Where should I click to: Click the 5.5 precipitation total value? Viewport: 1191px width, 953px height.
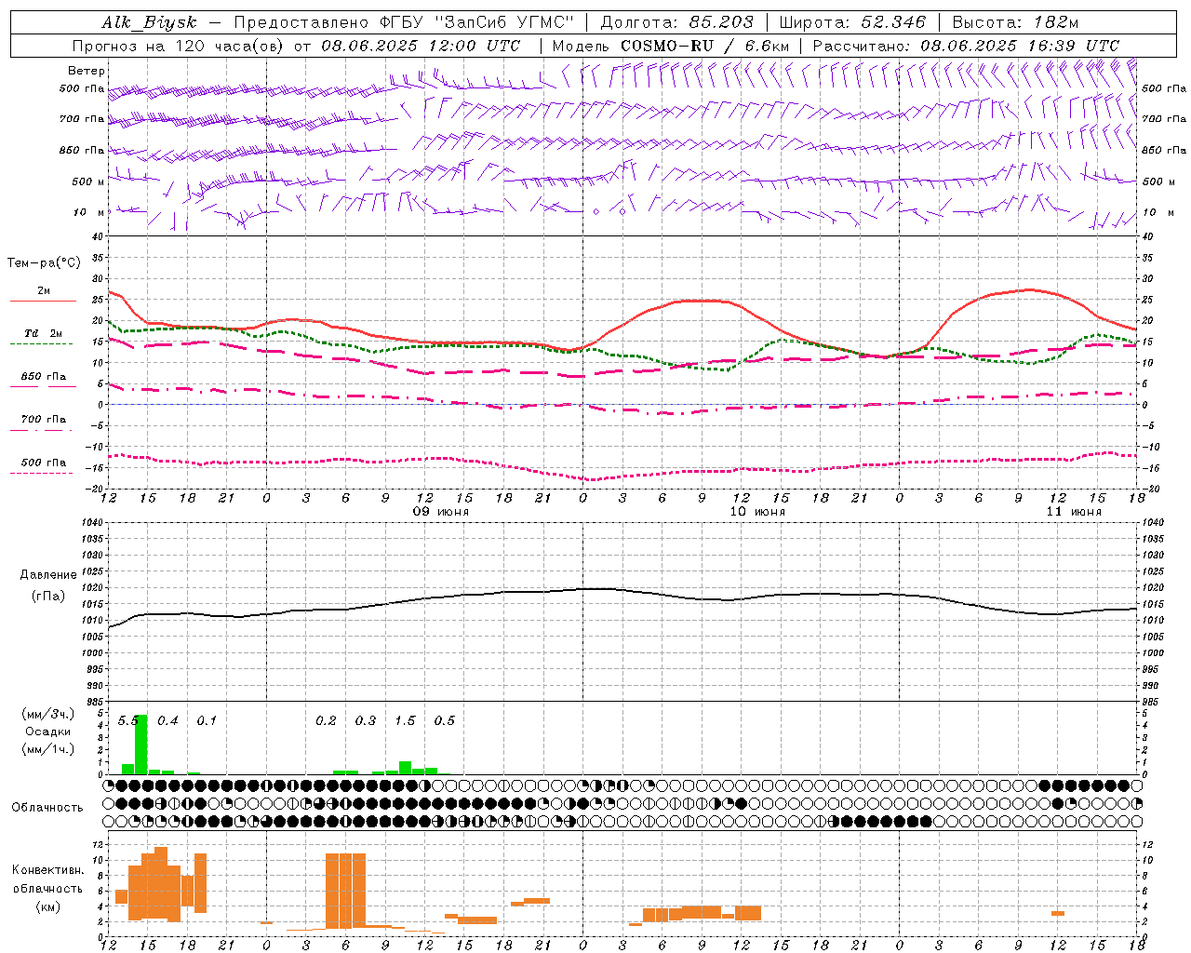point(127,721)
